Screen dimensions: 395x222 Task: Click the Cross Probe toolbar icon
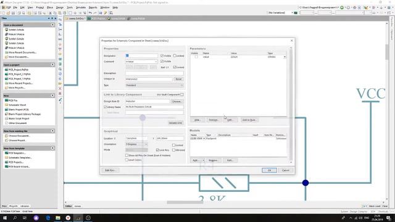coord(106,13)
